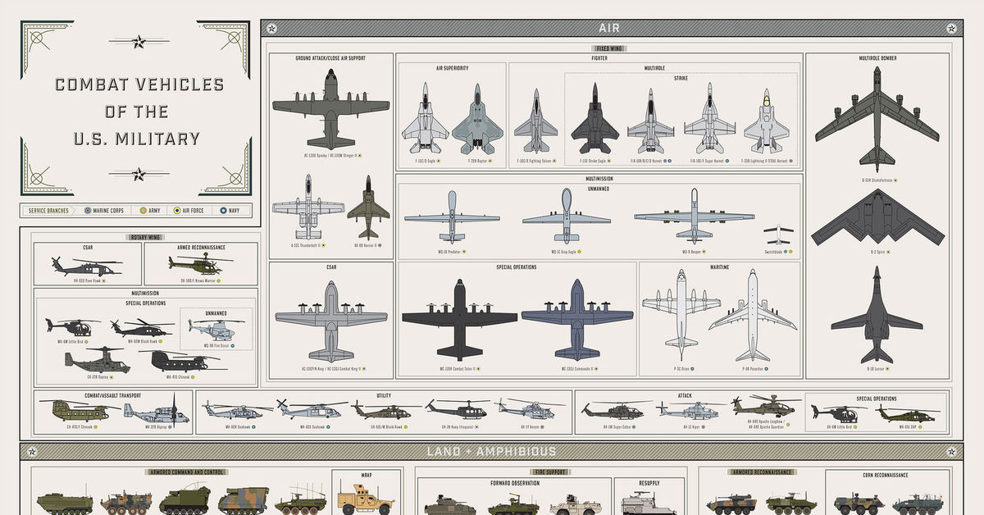Select the OH-58D/F Kiowa Warrior helicopter
Viewport: 984px width, 515px height.
pos(199,263)
